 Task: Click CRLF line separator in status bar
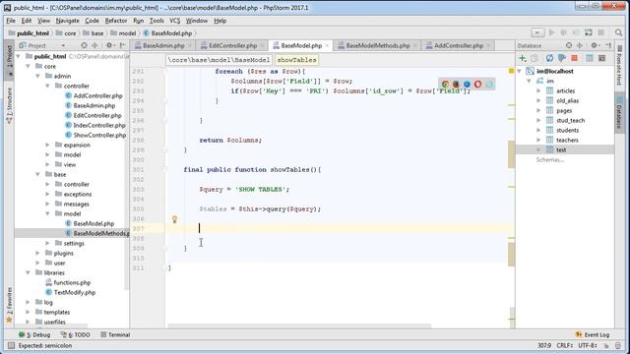(x=565, y=345)
